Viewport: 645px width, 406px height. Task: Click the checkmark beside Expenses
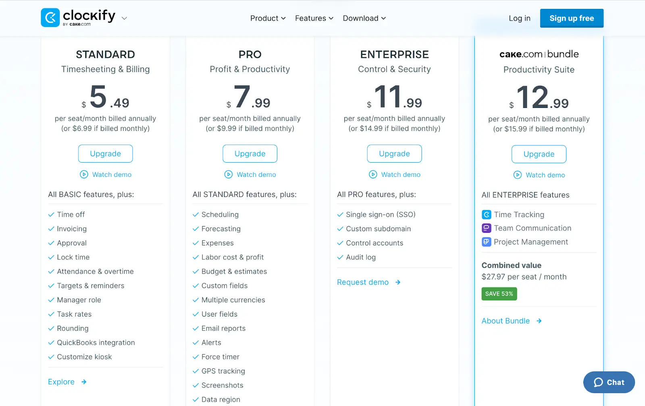tap(196, 243)
